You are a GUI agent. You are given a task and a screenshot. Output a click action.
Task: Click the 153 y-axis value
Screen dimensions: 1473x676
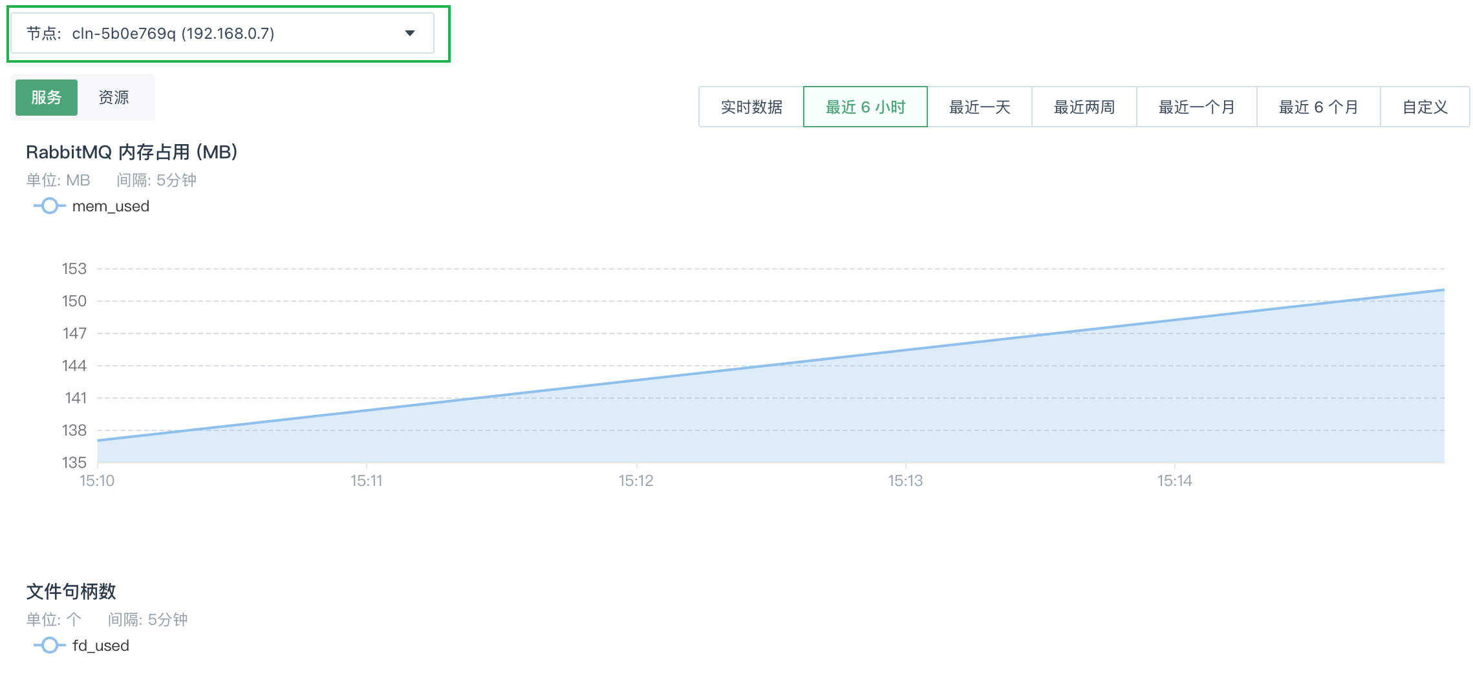74,269
